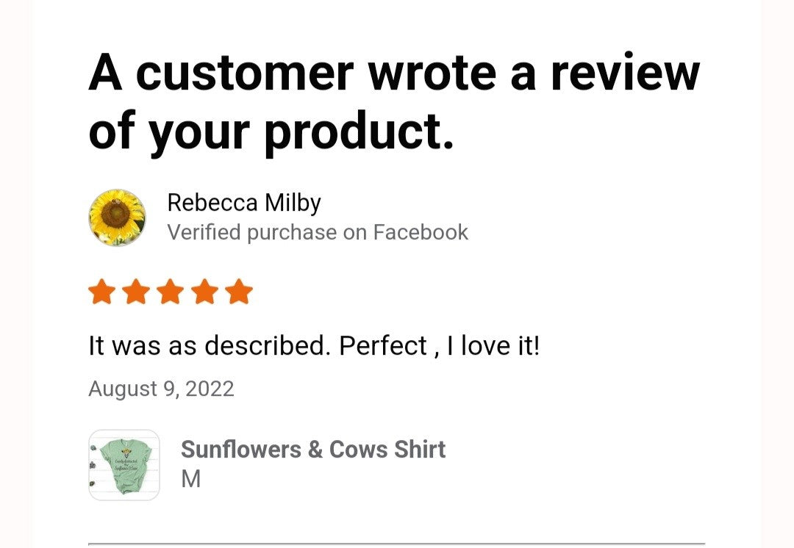Click the word 'Facebook' in verified purchase line

[421, 233]
